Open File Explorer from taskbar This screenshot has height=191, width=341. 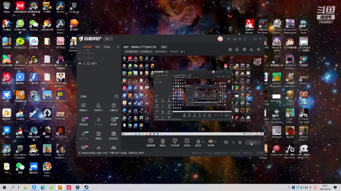click(x=25, y=187)
